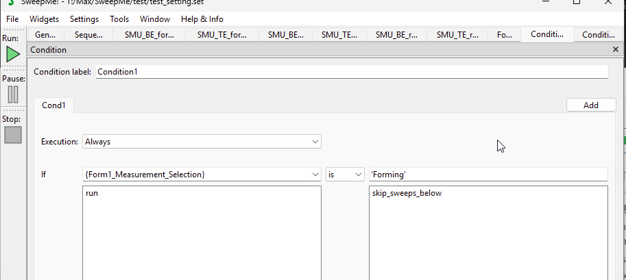Image resolution: width=626 pixels, height=280 pixels.
Task: Click the Condition label text field
Action: click(351, 72)
